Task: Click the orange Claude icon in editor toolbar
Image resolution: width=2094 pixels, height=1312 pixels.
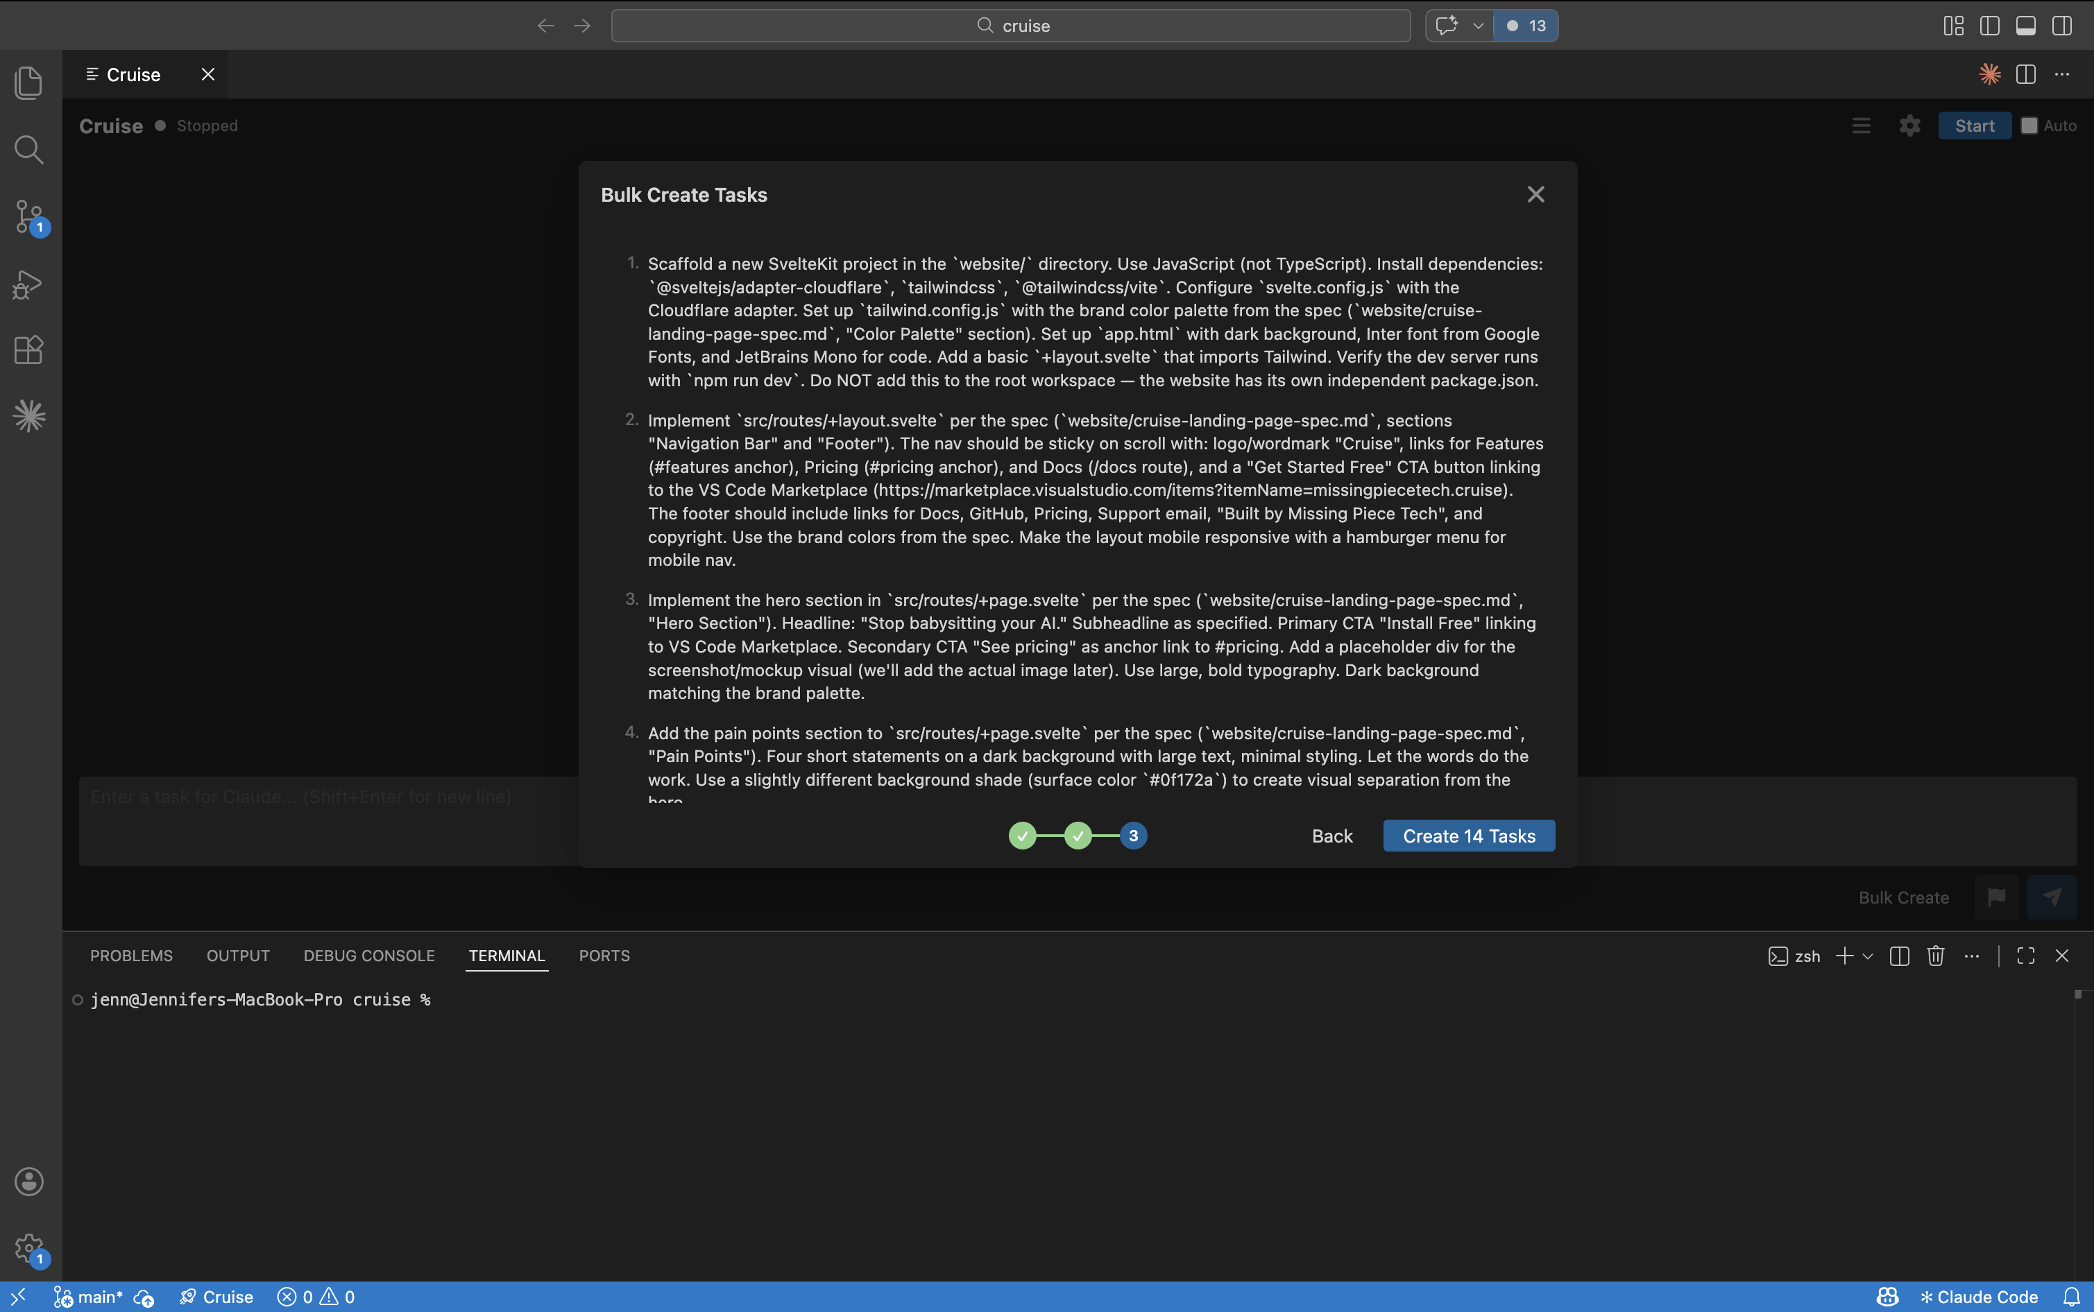Action: tap(1989, 75)
